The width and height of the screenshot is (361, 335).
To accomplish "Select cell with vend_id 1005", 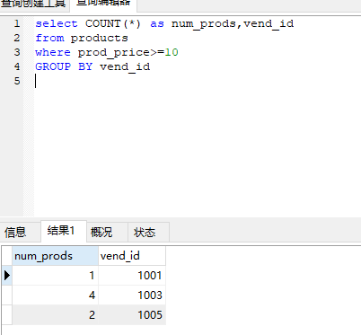I will pos(132,315).
